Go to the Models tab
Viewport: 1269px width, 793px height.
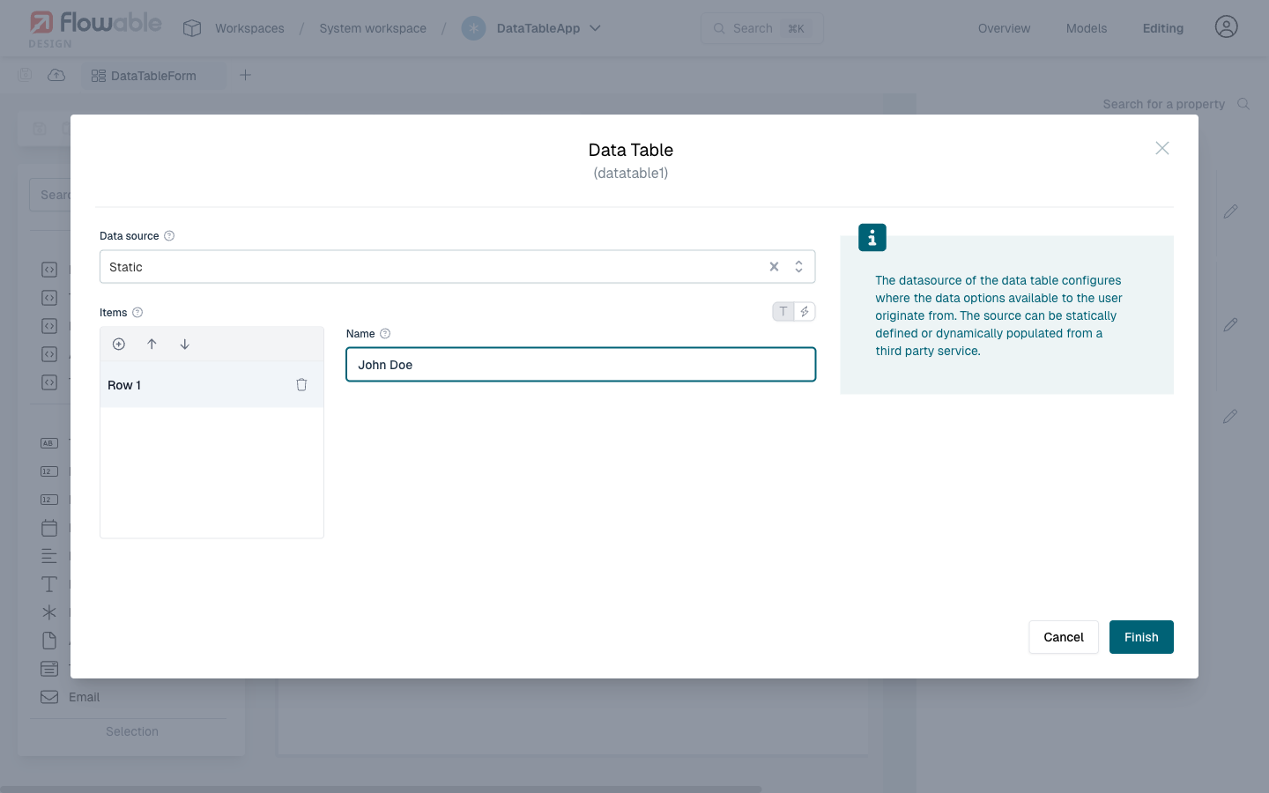(1086, 28)
